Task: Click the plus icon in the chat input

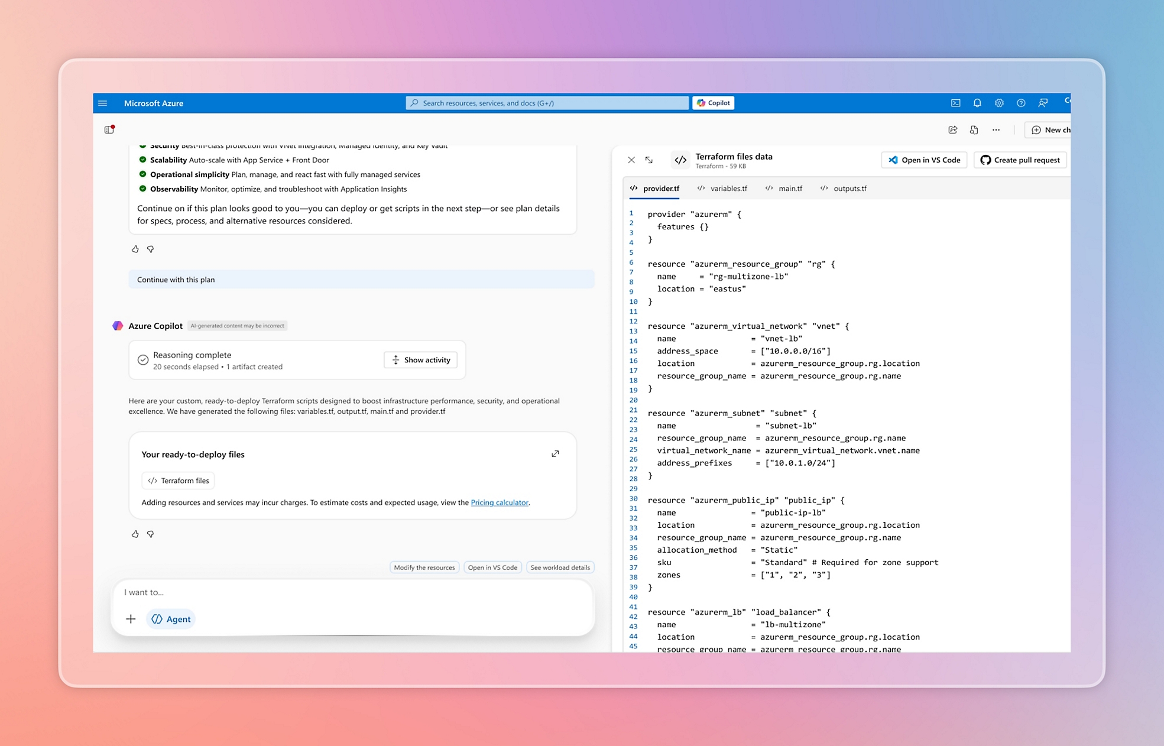Action: [131, 619]
